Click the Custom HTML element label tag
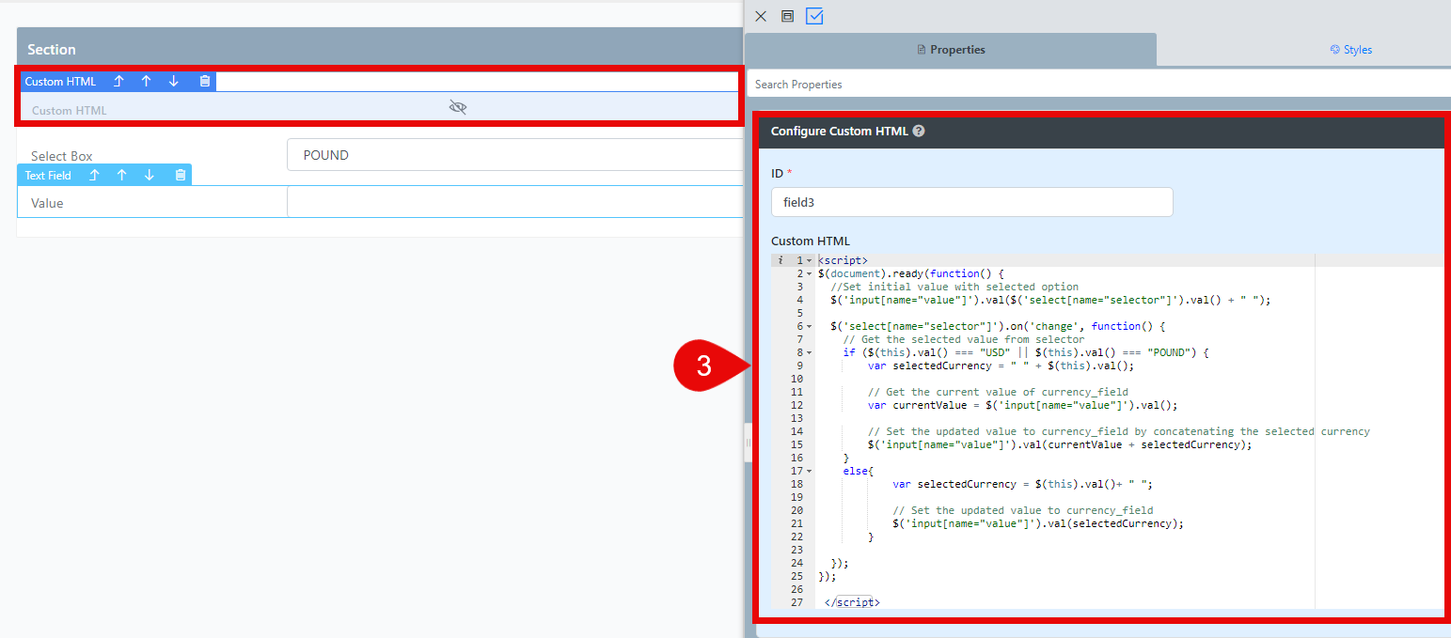 (x=60, y=82)
